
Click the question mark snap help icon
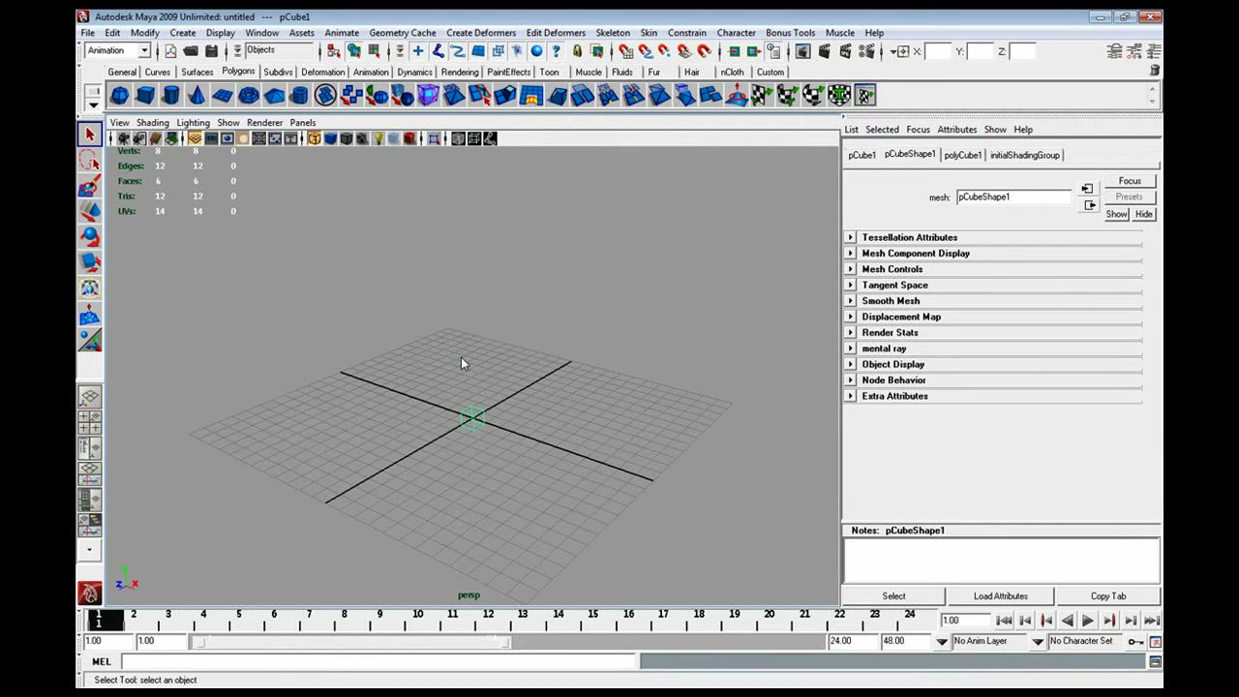point(557,51)
